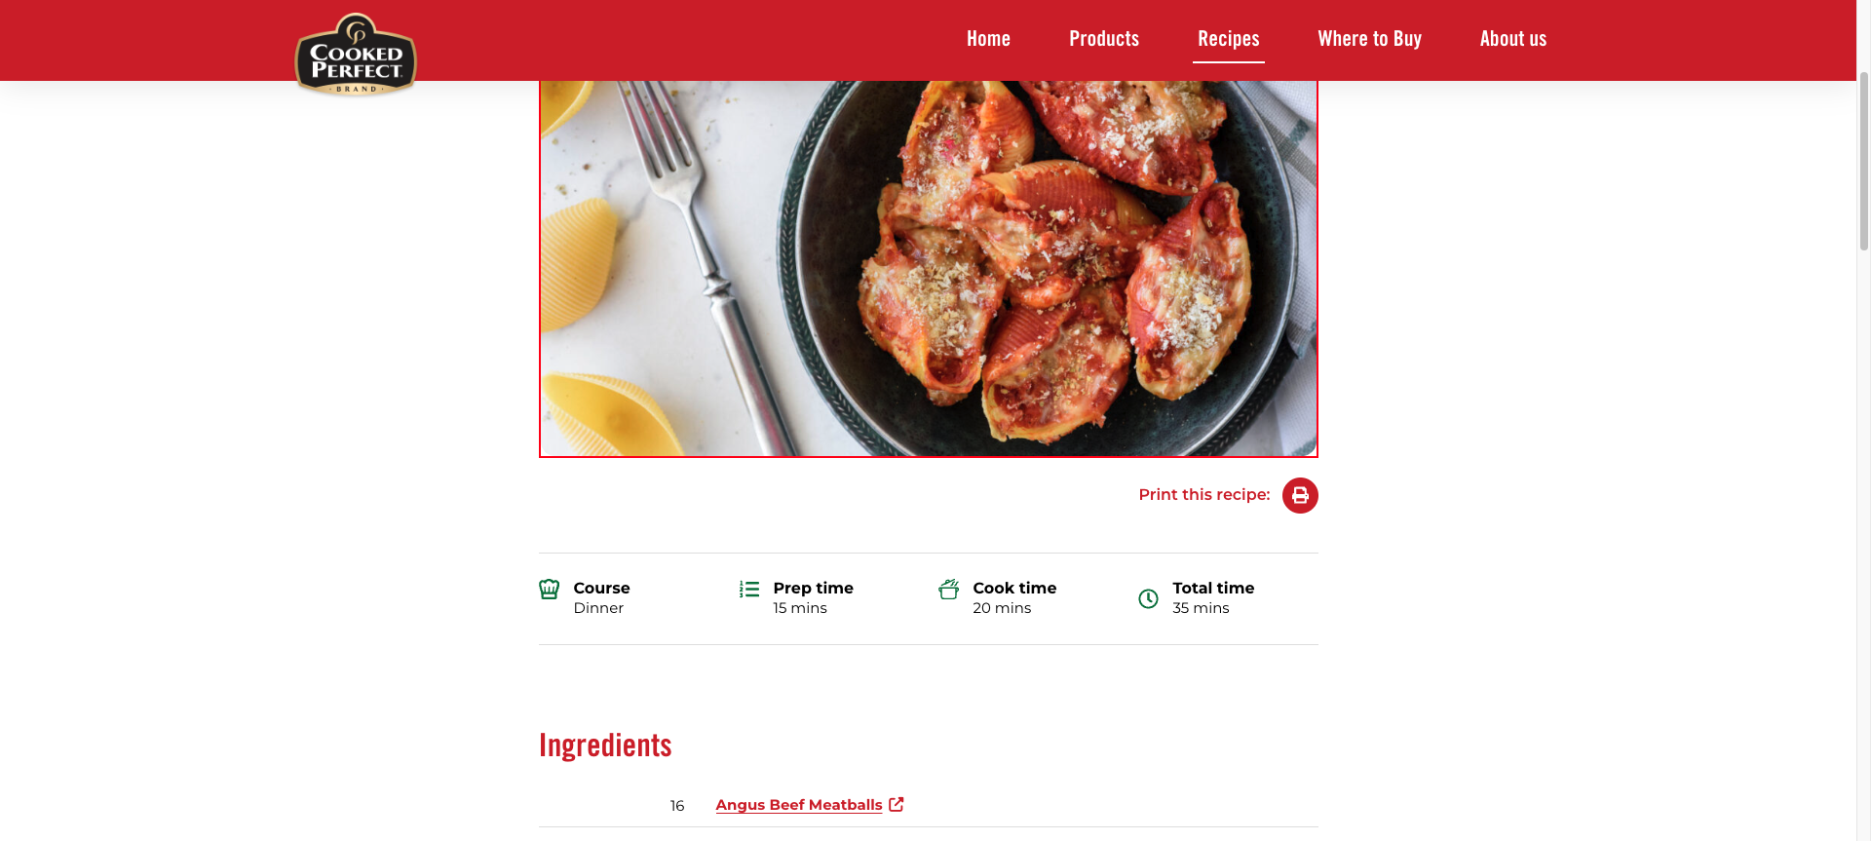
Task: Open the Products menu item
Action: (x=1104, y=39)
